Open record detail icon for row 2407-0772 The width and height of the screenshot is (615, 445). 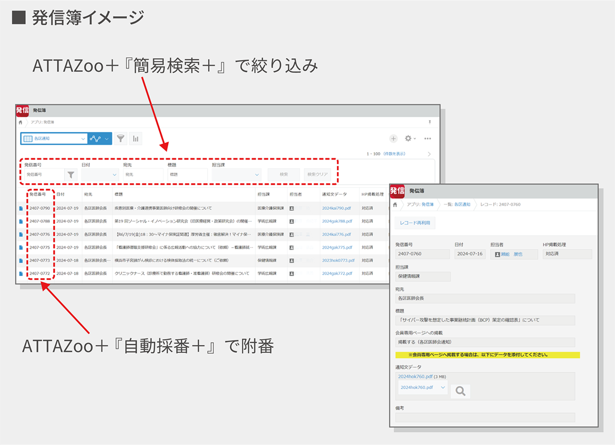pyautogui.click(x=21, y=274)
